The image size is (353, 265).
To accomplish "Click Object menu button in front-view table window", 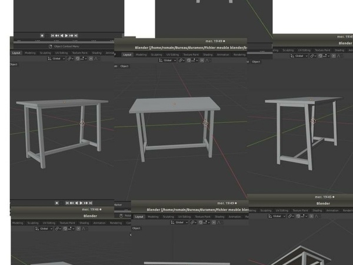I will pos(124,67).
